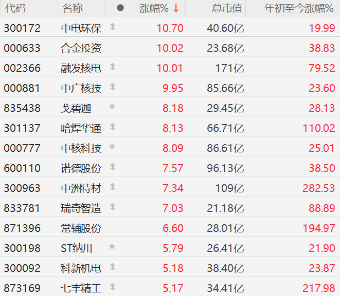340x296 pixels.
Task: Select stock code 000777
Action: [22, 148]
